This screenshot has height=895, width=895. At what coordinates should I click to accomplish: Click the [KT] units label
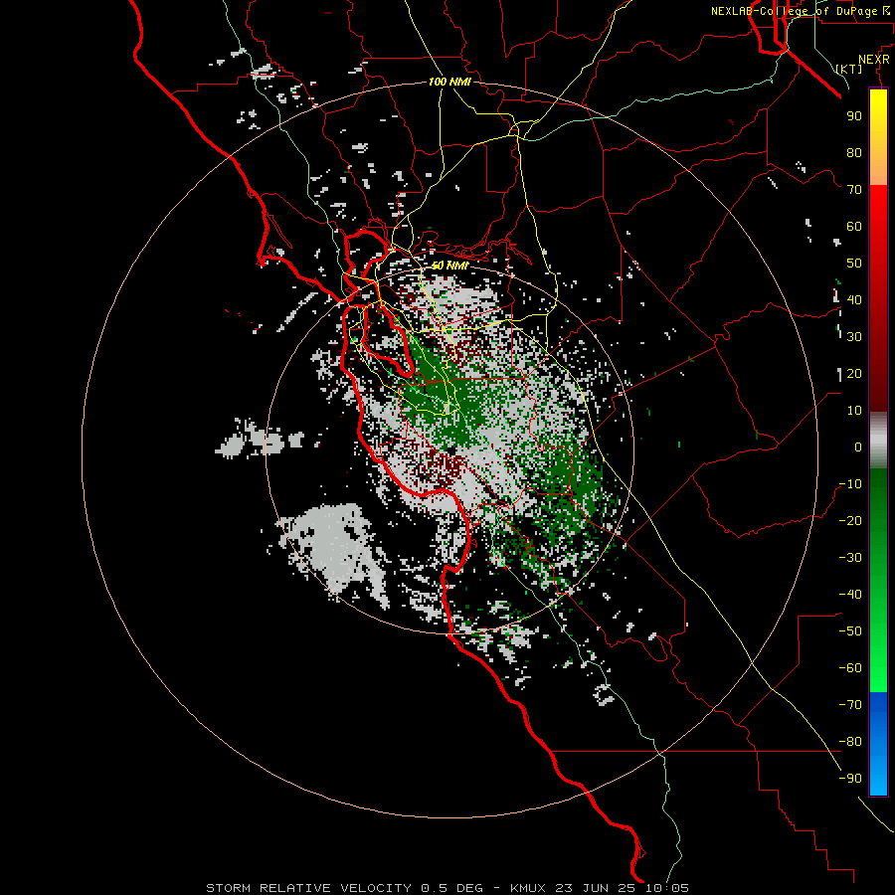(849, 69)
